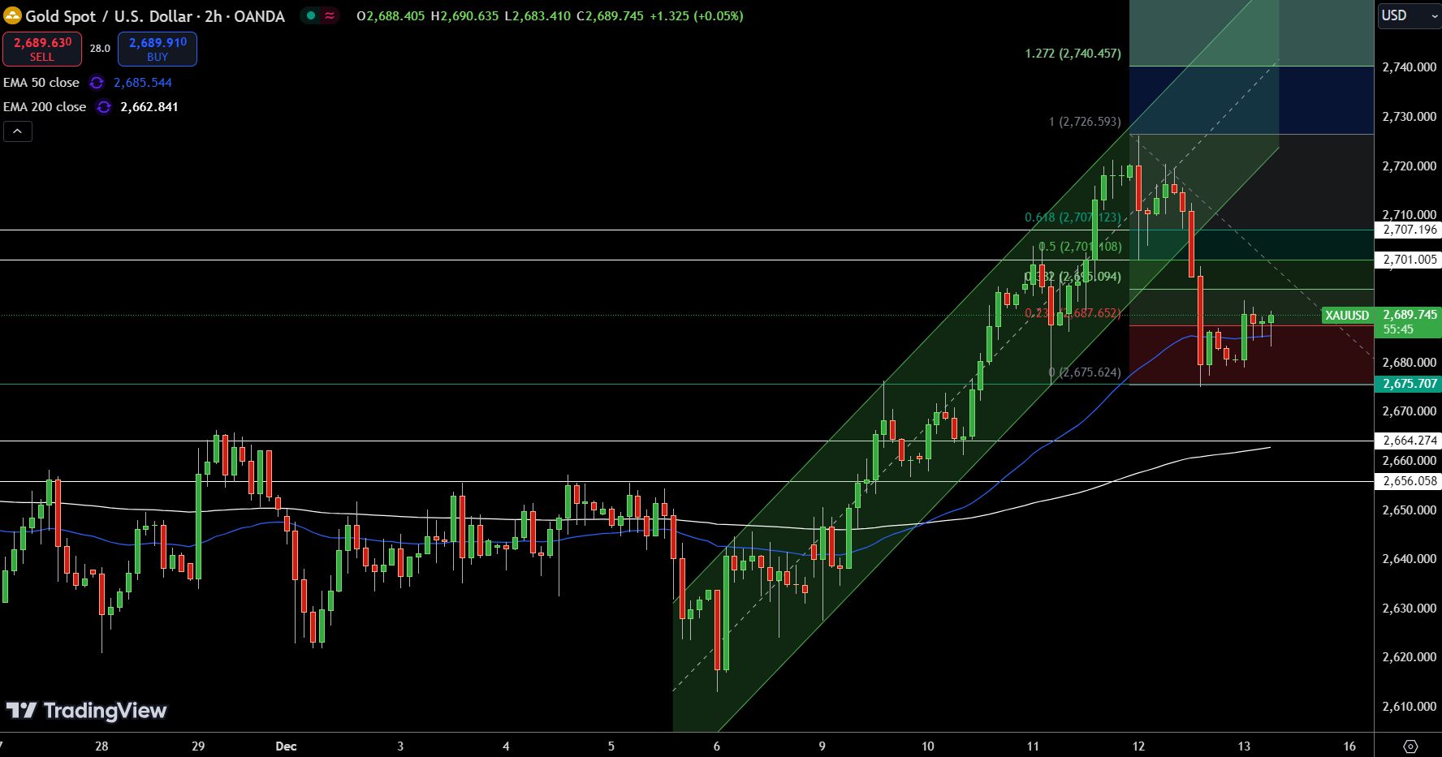Select the EMA 200 close indicator legend

45,107
